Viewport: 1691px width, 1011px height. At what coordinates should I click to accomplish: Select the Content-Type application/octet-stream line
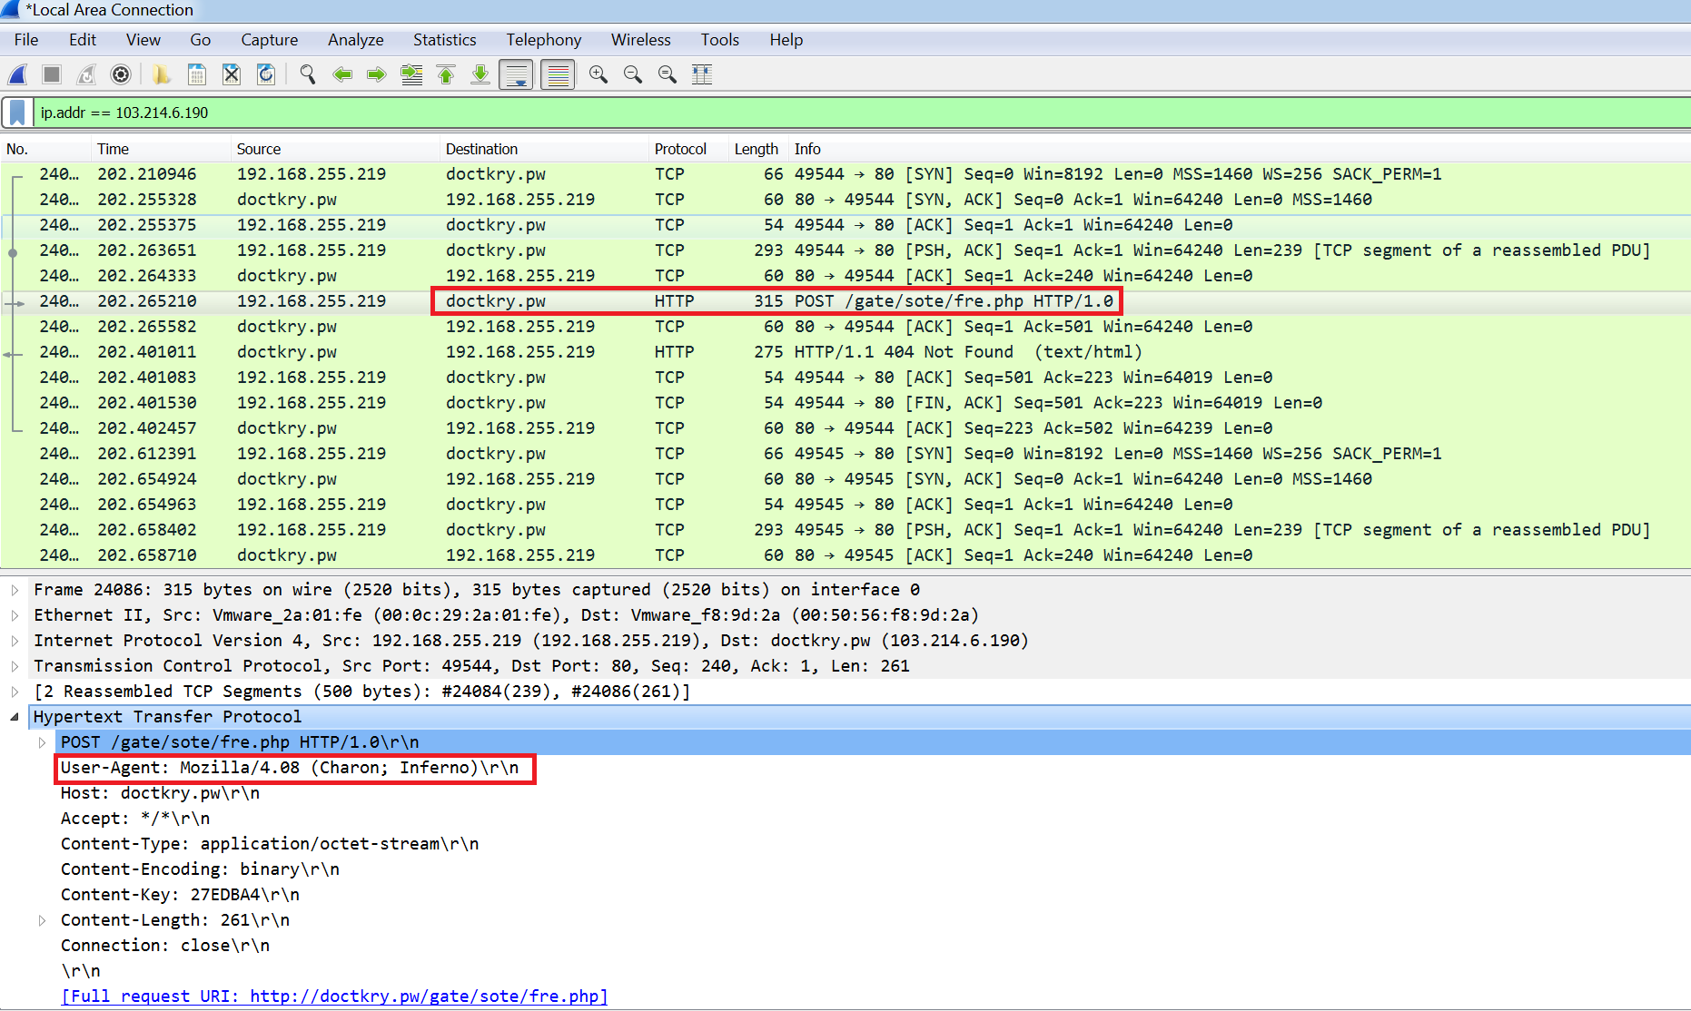(x=270, y=844)
